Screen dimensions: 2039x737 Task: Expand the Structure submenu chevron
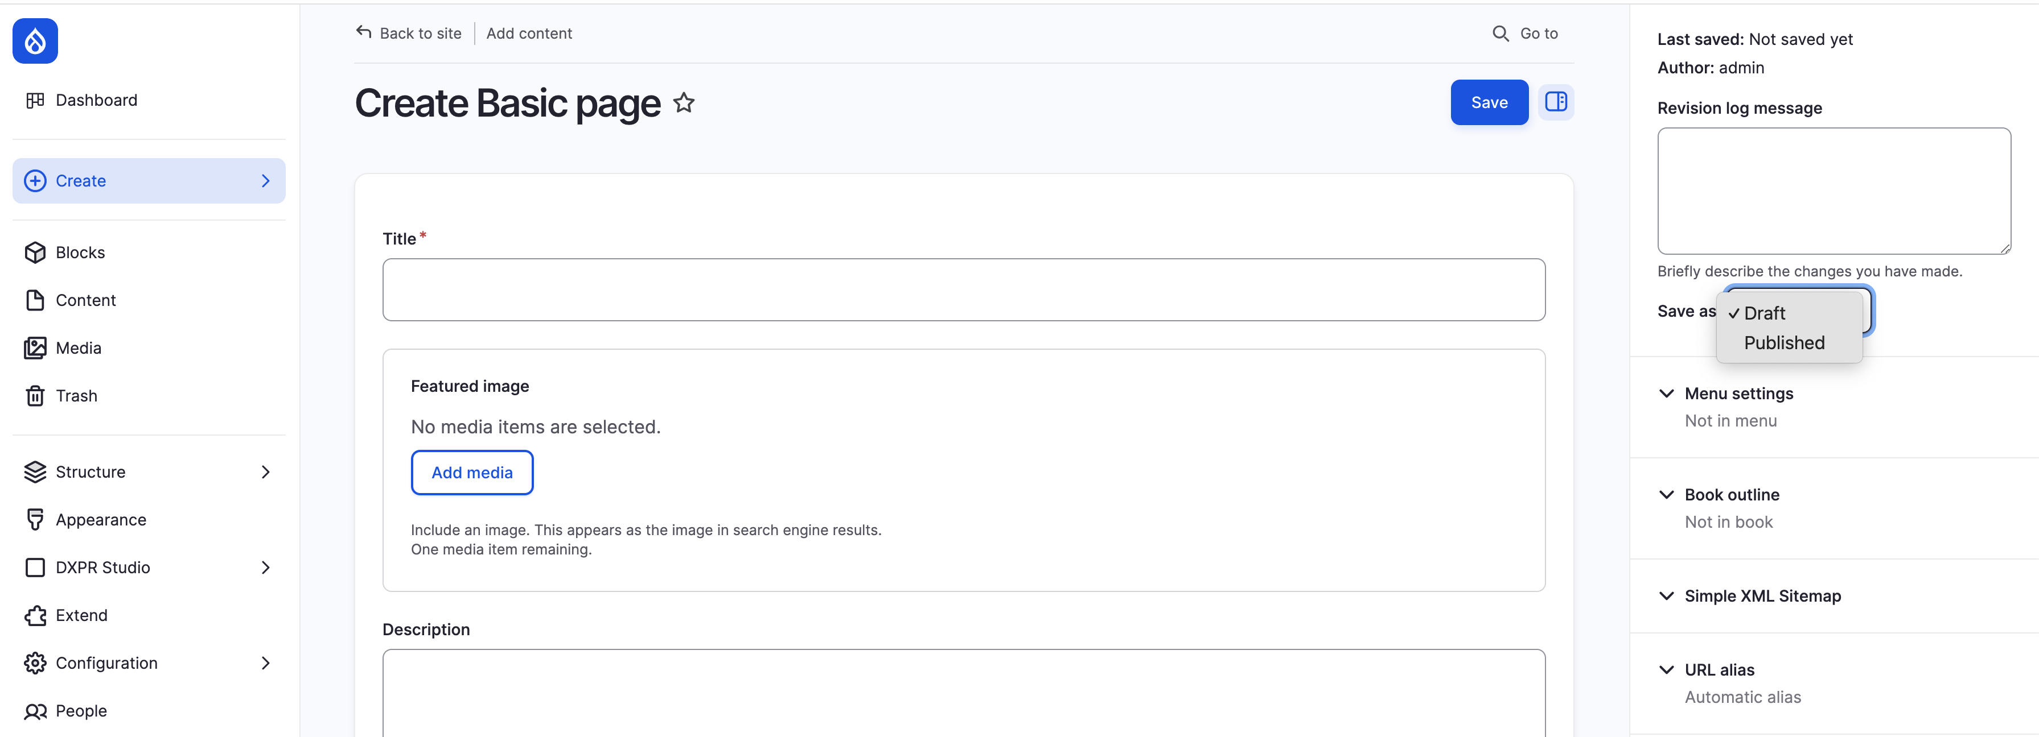[x=265, y=472]
